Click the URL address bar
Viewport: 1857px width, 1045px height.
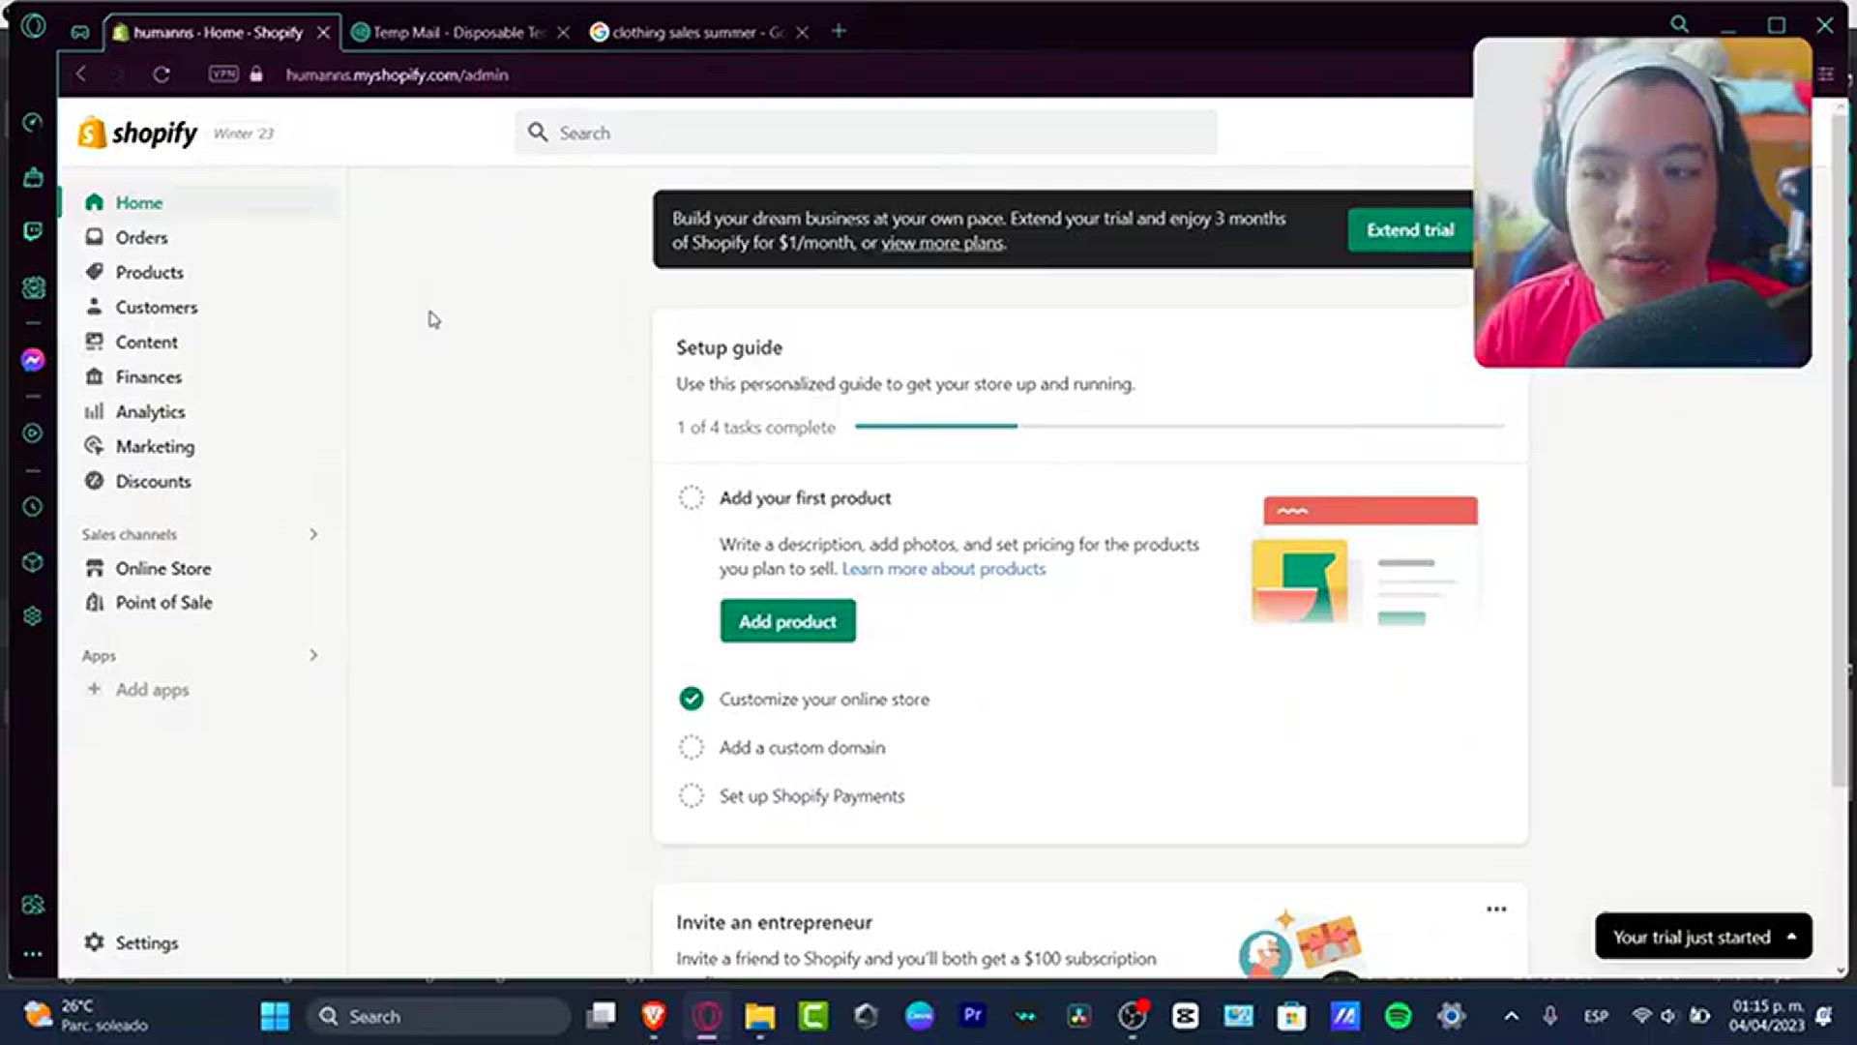pos(397,75)
